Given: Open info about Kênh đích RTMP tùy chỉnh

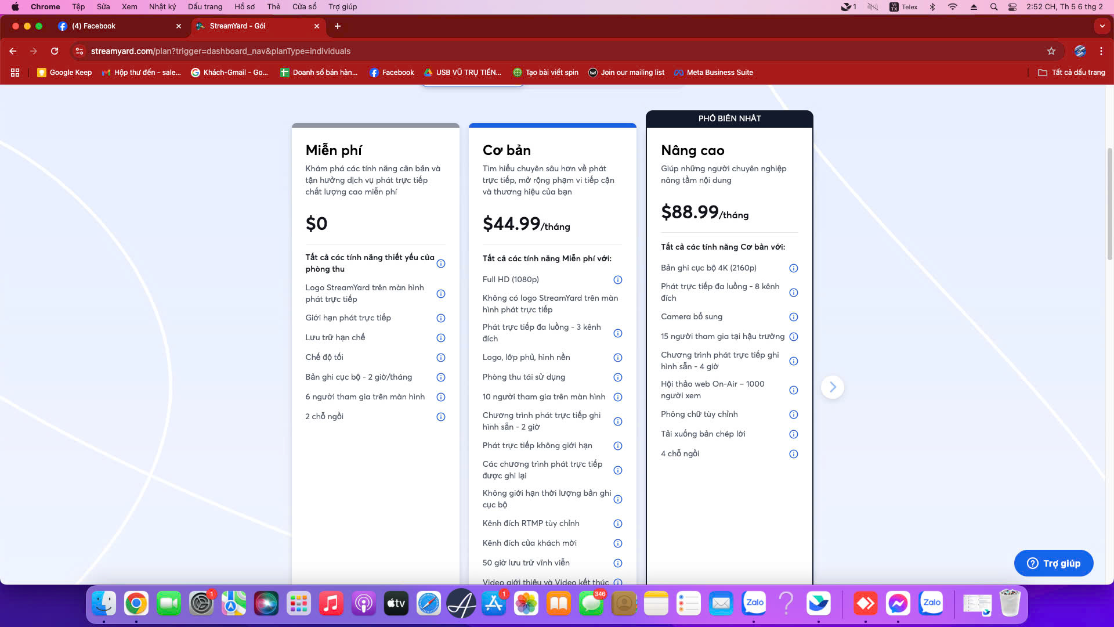Looking at the screenshot, I should (x=618, y=524).
